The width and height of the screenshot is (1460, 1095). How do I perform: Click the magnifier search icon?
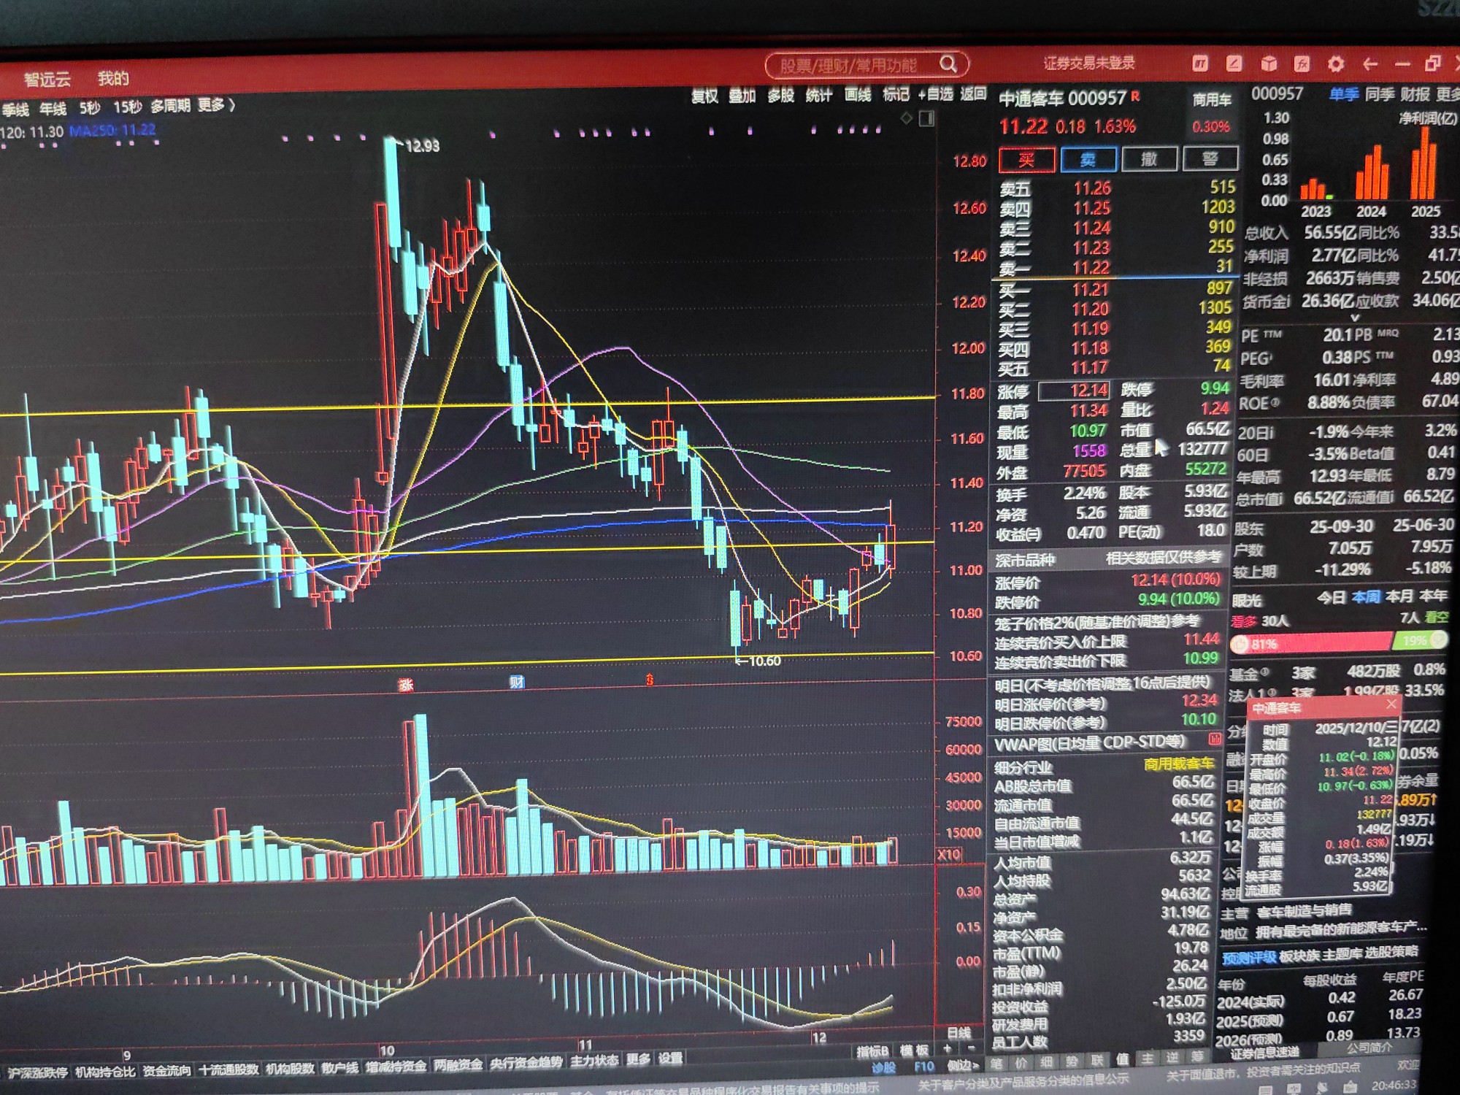[x=948, y=64]
